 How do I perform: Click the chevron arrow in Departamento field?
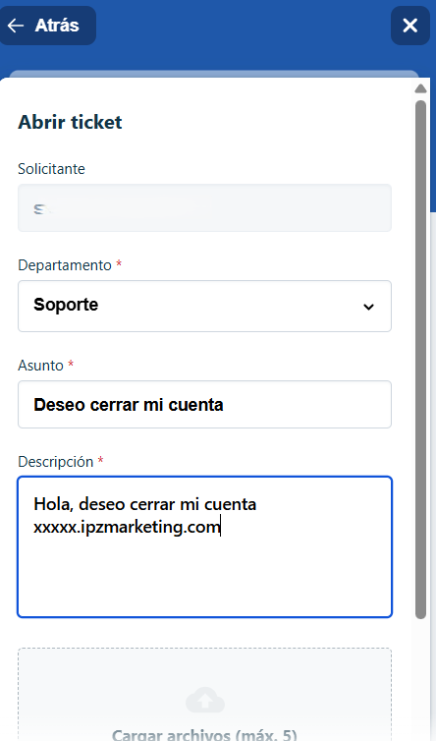[368, 307]
